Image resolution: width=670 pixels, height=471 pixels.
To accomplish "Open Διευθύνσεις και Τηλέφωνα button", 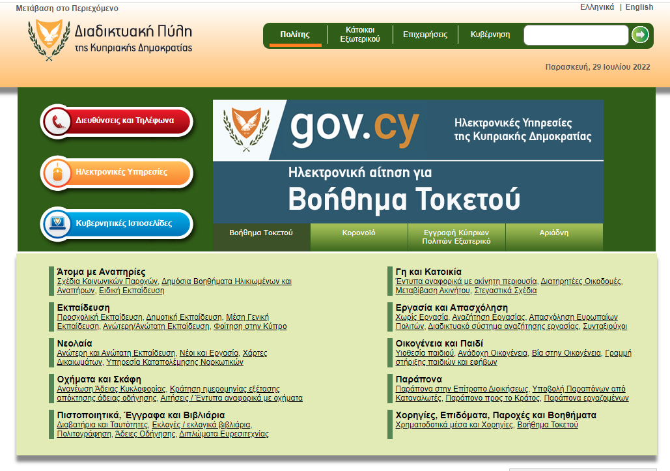I will (x=117, y=121).
